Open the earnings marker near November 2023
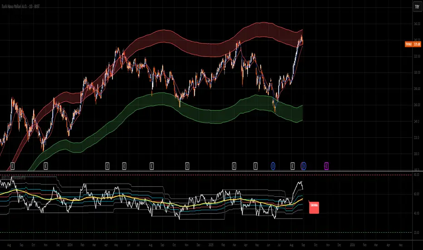Viewport: 423px width, 250px height. (x=45, y=166)
